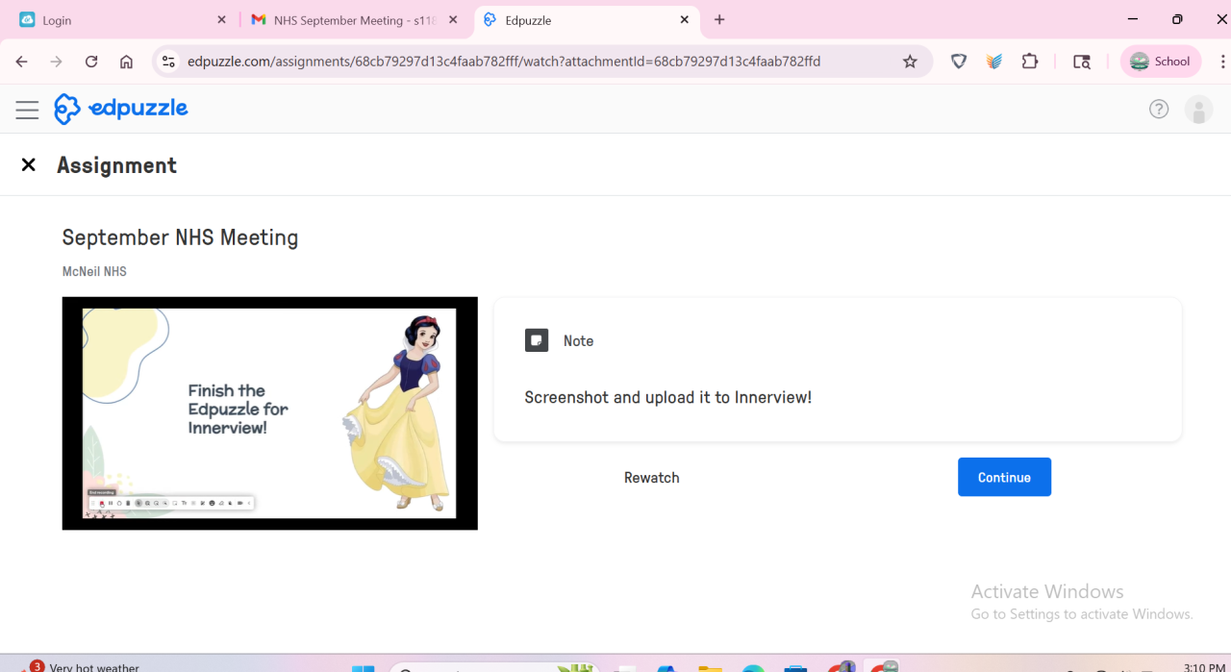The image size is (1231, 672).
Task: View site information icon in address bar
Action: click(168, 62)
